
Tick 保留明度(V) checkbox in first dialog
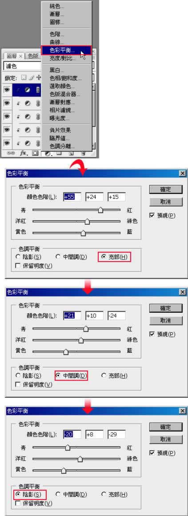point(34,265)
